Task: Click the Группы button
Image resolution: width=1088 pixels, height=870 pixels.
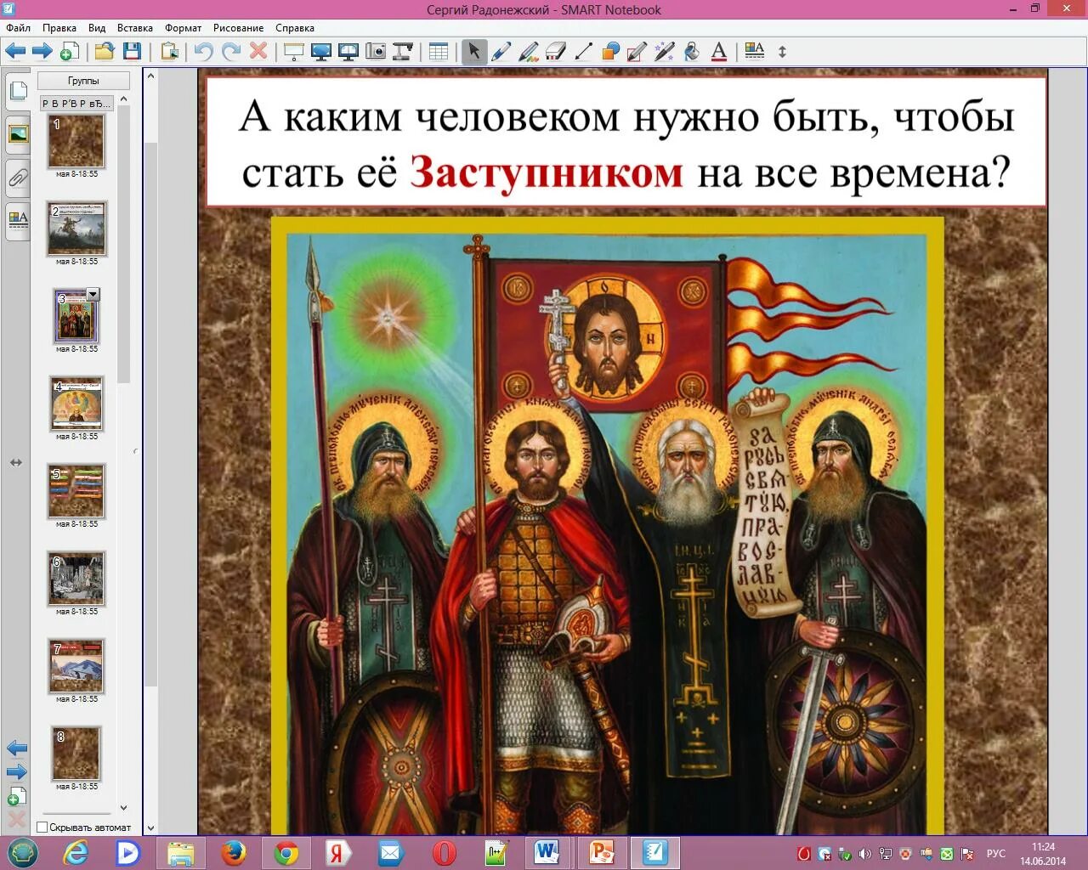Action: click(x=83, y=81)
